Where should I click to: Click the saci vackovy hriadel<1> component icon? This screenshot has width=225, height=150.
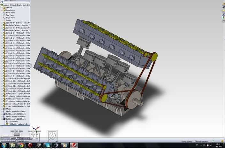pos(4,104)
